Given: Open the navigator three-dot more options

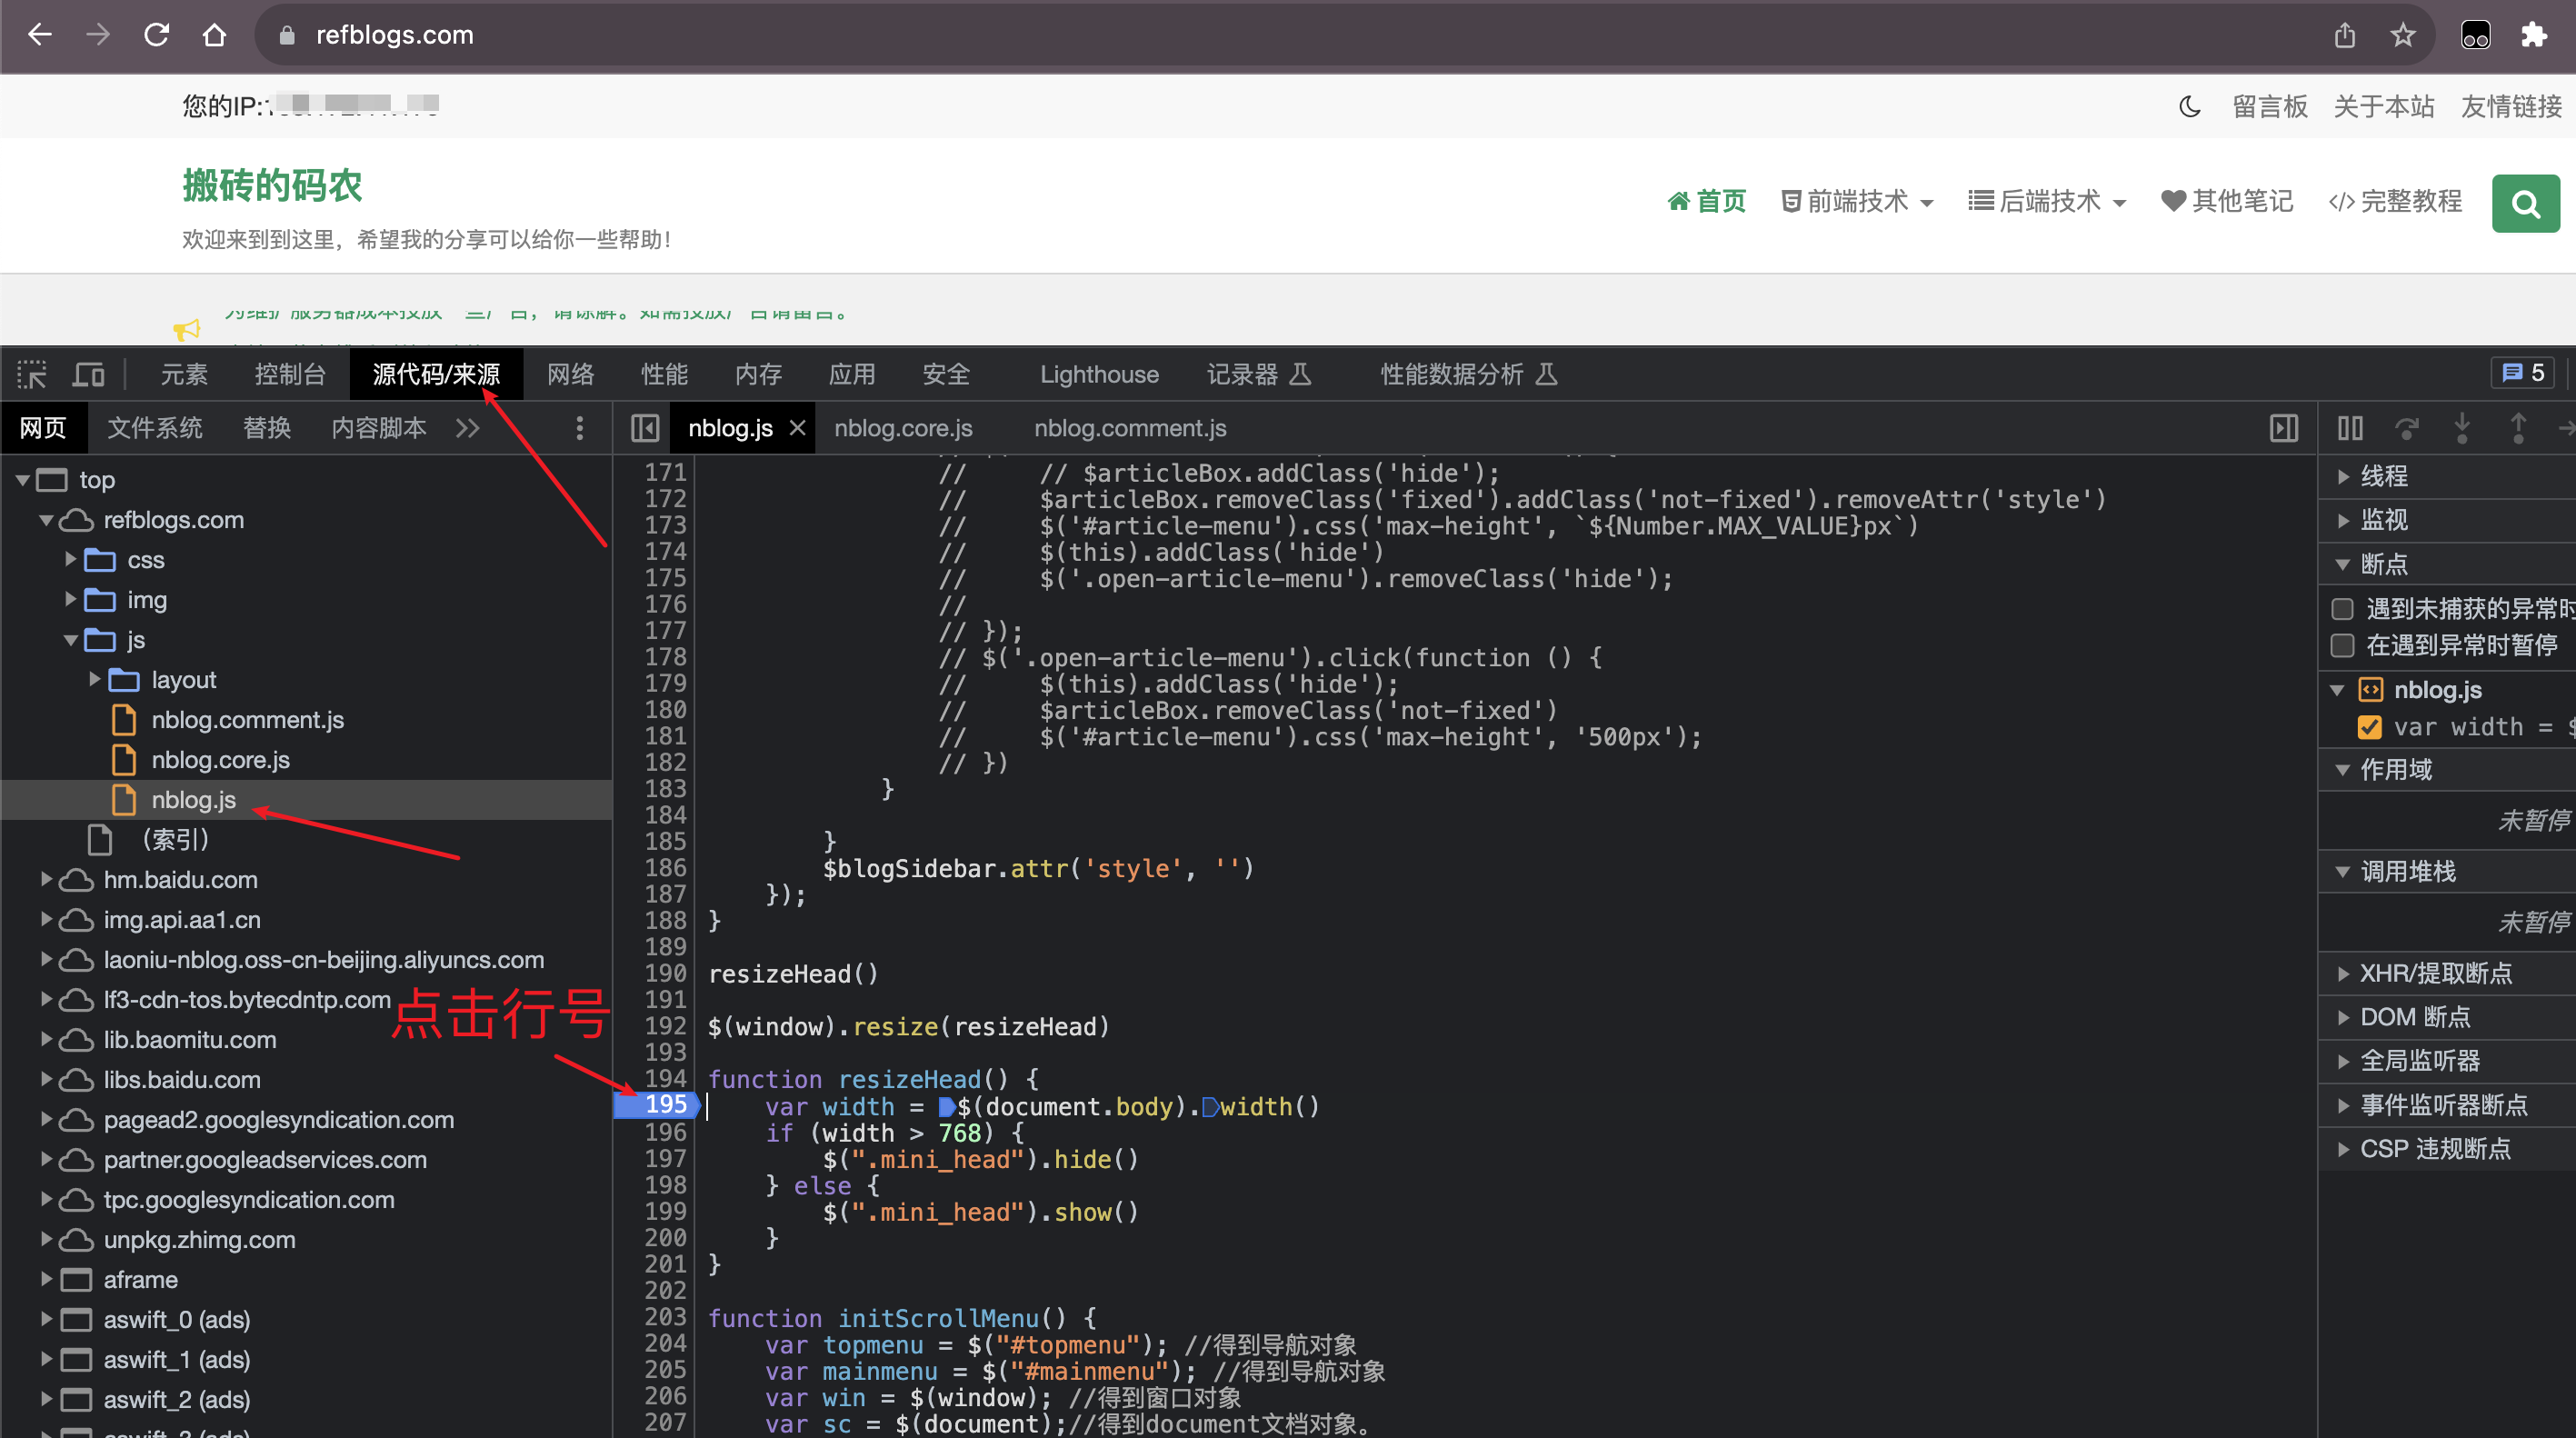Looking at the screenshot, I should 579,429.
